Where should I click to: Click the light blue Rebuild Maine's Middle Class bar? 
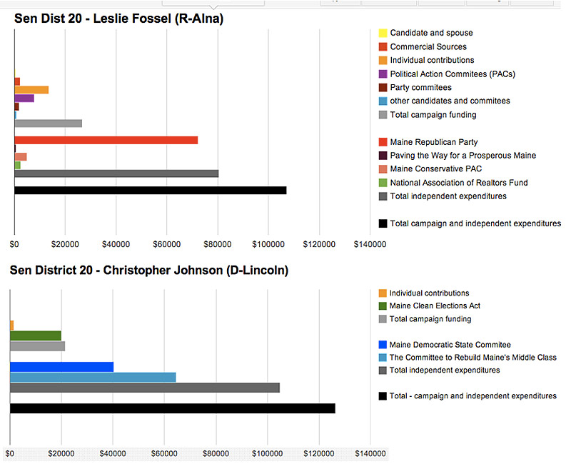coord(93,377)
